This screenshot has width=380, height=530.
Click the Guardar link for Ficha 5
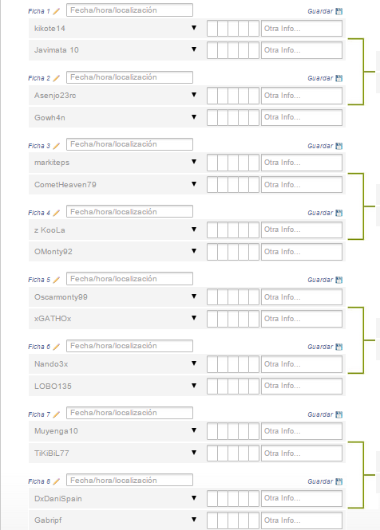(x=320, y=280)
